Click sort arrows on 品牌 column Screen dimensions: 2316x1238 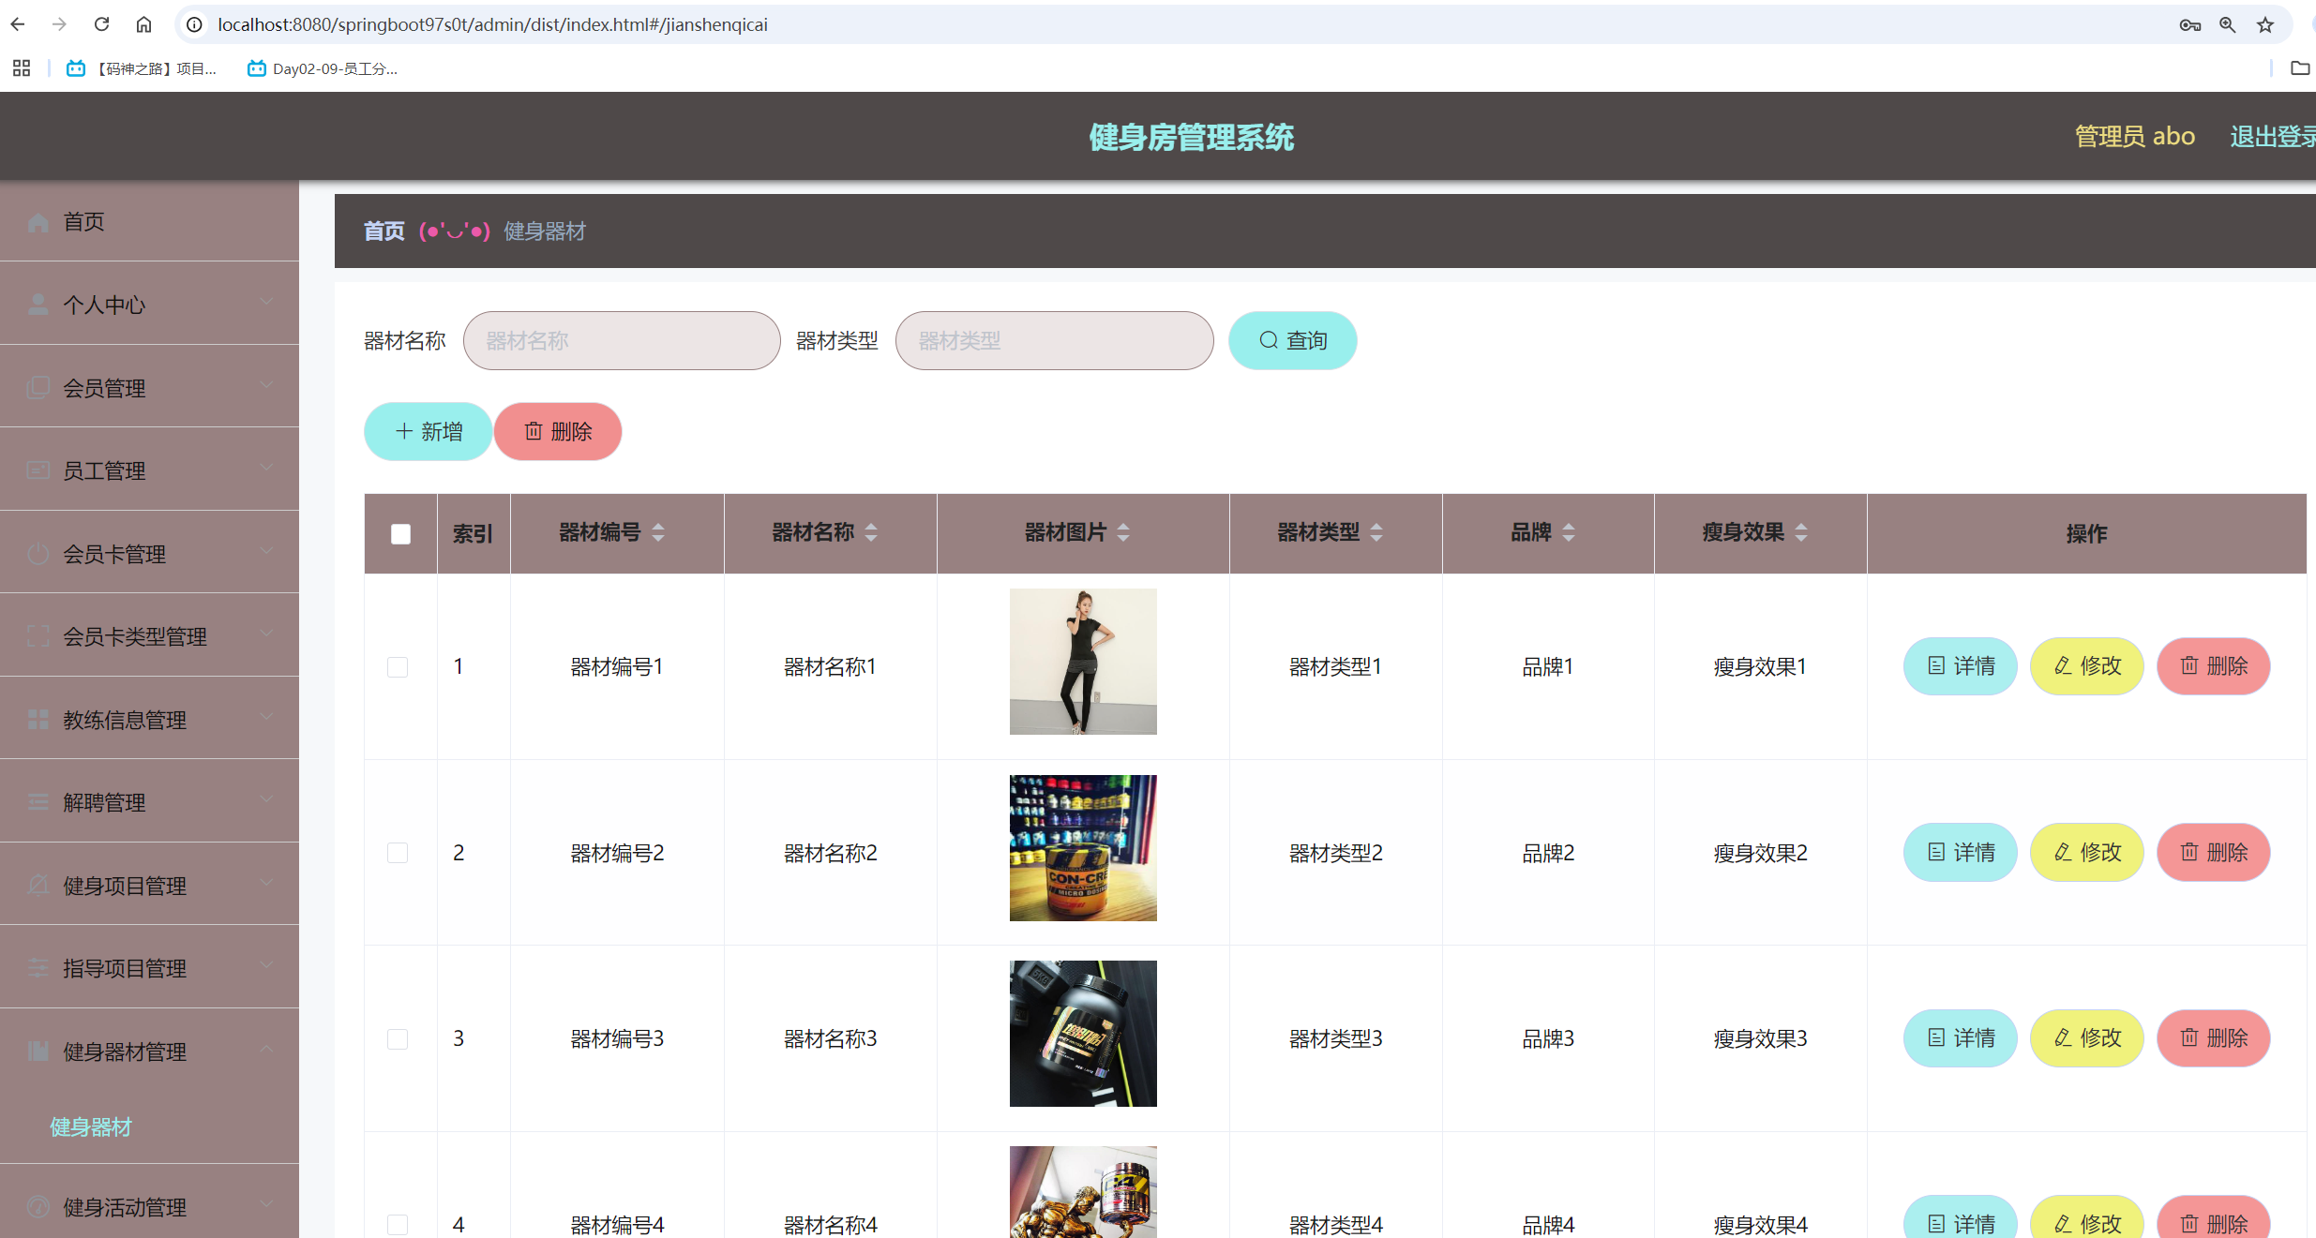[1569, 532]
